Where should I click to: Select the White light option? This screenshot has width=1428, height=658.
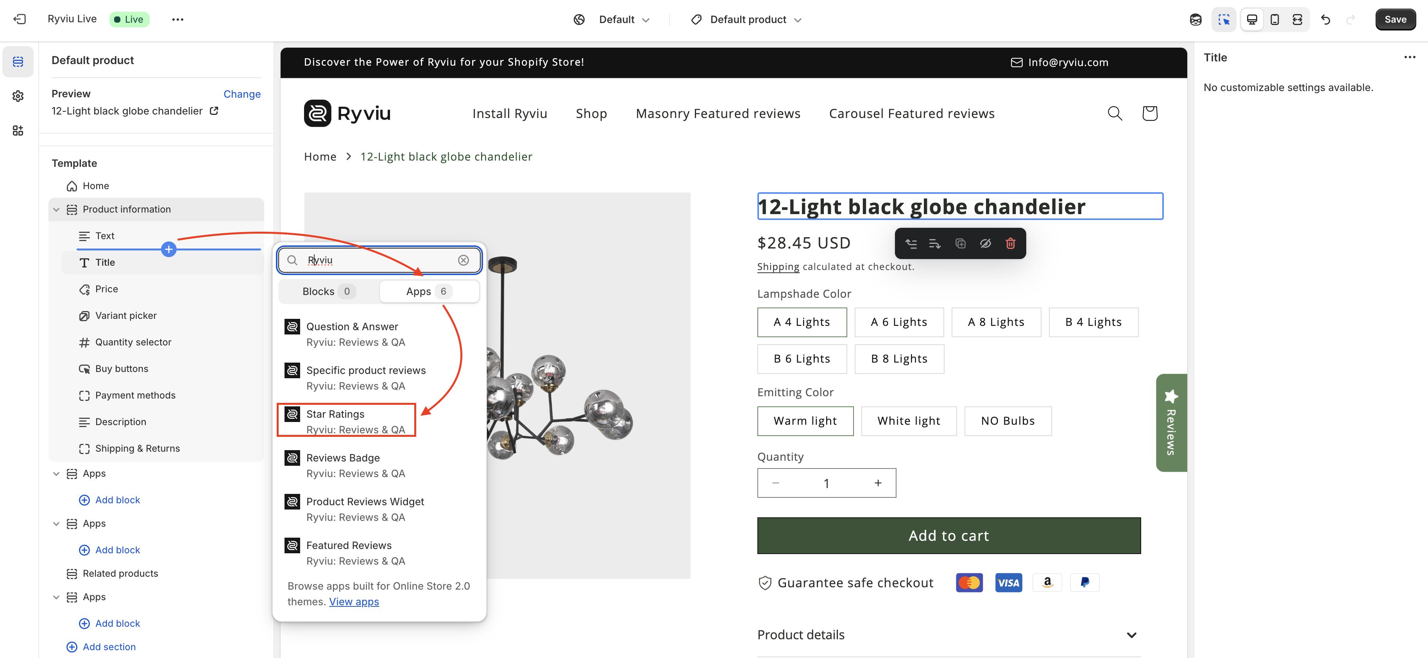pyautogui.click(x=908, y=421)
